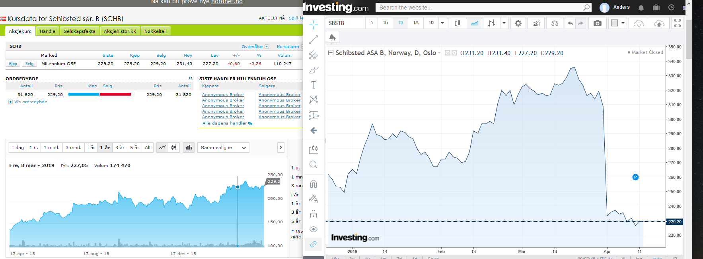Image resolution: width=703 pixels, height=259 pixels.
Task: Switch chart style to bars in Investing toolbar
Action: click(x=492, y=23)
